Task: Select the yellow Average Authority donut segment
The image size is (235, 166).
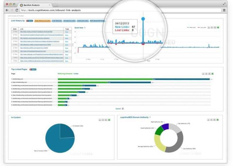Action: tap(159, 143)
